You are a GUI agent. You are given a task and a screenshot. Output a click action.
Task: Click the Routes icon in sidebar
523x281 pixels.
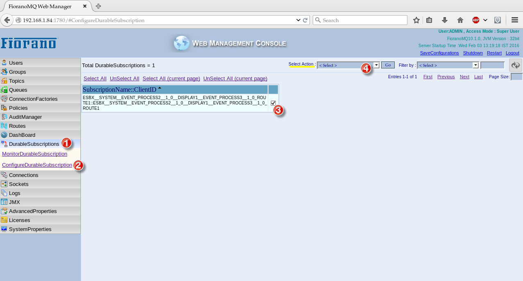pyautogui.click(x=4, y=126)
